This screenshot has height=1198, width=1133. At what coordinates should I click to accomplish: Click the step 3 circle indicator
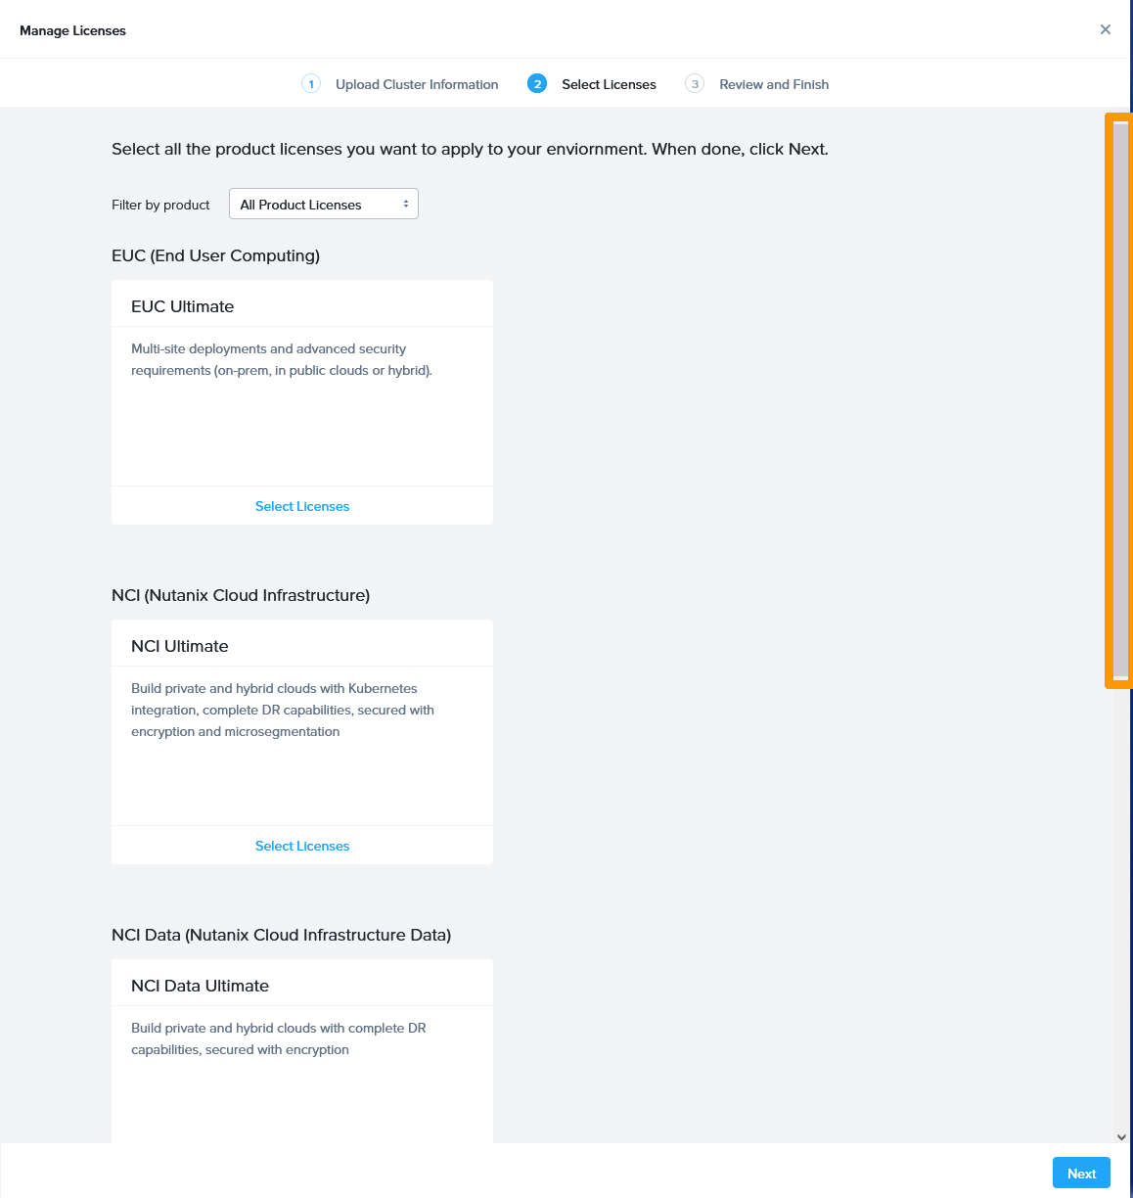point(695,83)
